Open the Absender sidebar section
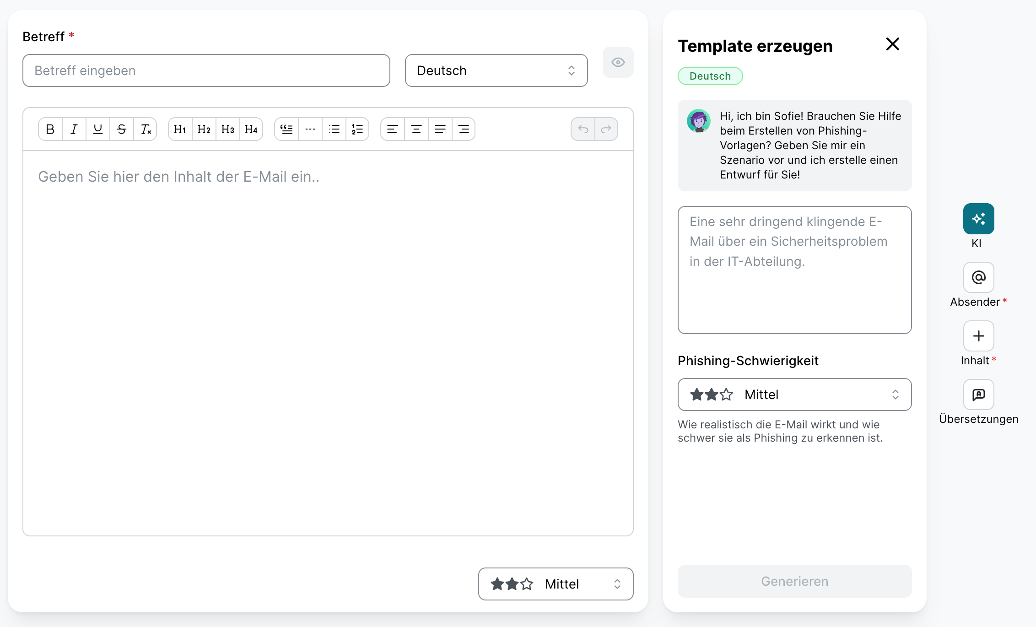The width and height of the screenshot is (1036, 627). tap(978, 277)
